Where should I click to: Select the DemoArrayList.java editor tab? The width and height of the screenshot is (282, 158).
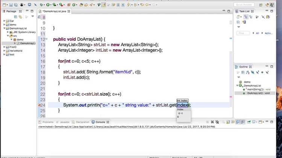54,11
